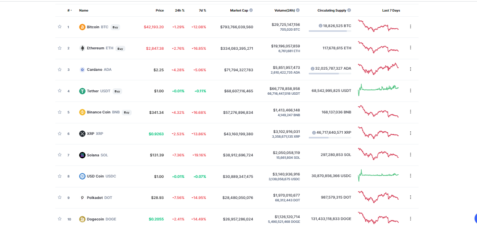477x226 pixels.
Task: Open the more options menu for Bitcoin
Action: tap(411, 27)
